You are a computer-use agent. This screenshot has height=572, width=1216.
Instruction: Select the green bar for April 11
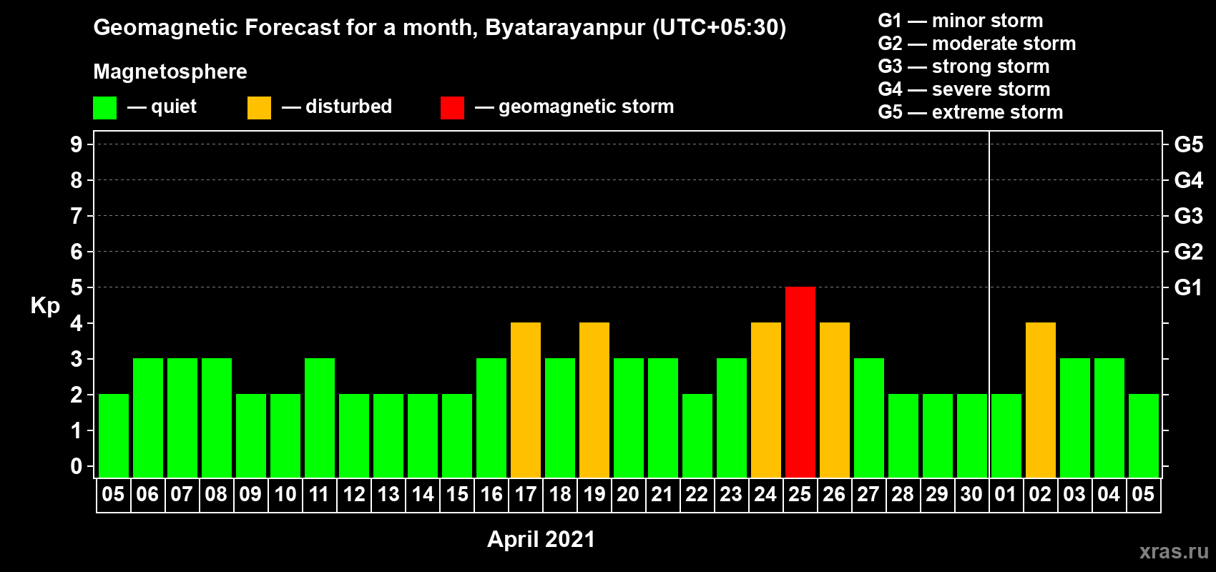pyautogui.click(x=320, y=418)
